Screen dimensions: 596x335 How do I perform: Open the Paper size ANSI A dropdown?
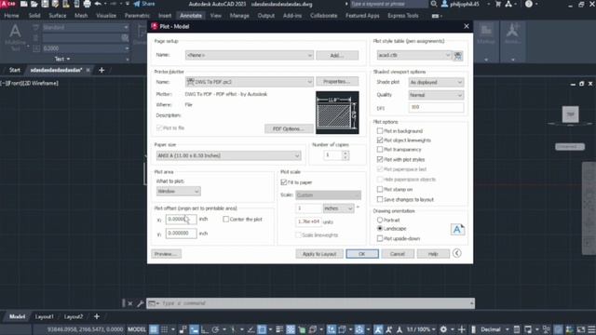(228, 155)
